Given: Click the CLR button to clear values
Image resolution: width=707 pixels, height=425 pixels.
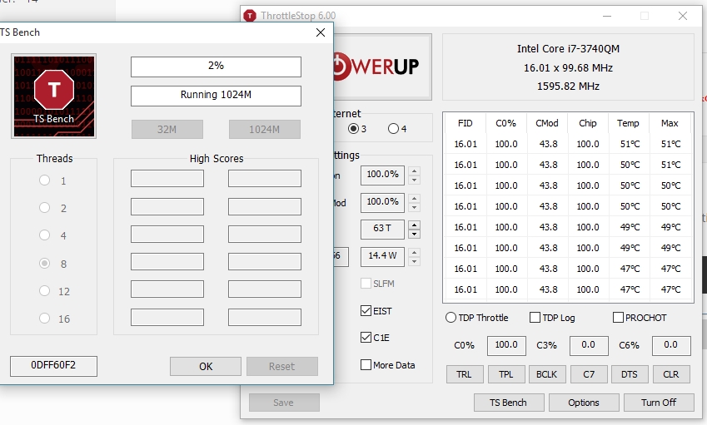Looking at the screenshot, I should point(671,374).
